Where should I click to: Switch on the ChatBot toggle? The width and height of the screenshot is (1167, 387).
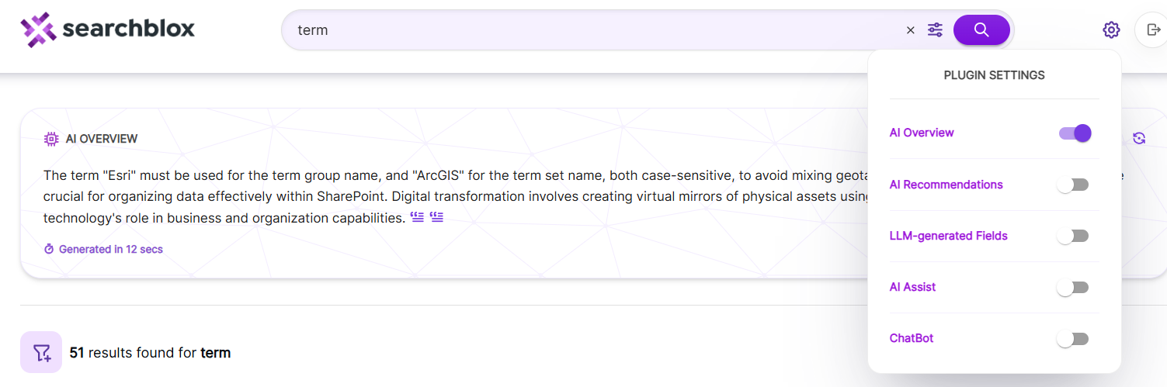click(x=1073, y=339)
